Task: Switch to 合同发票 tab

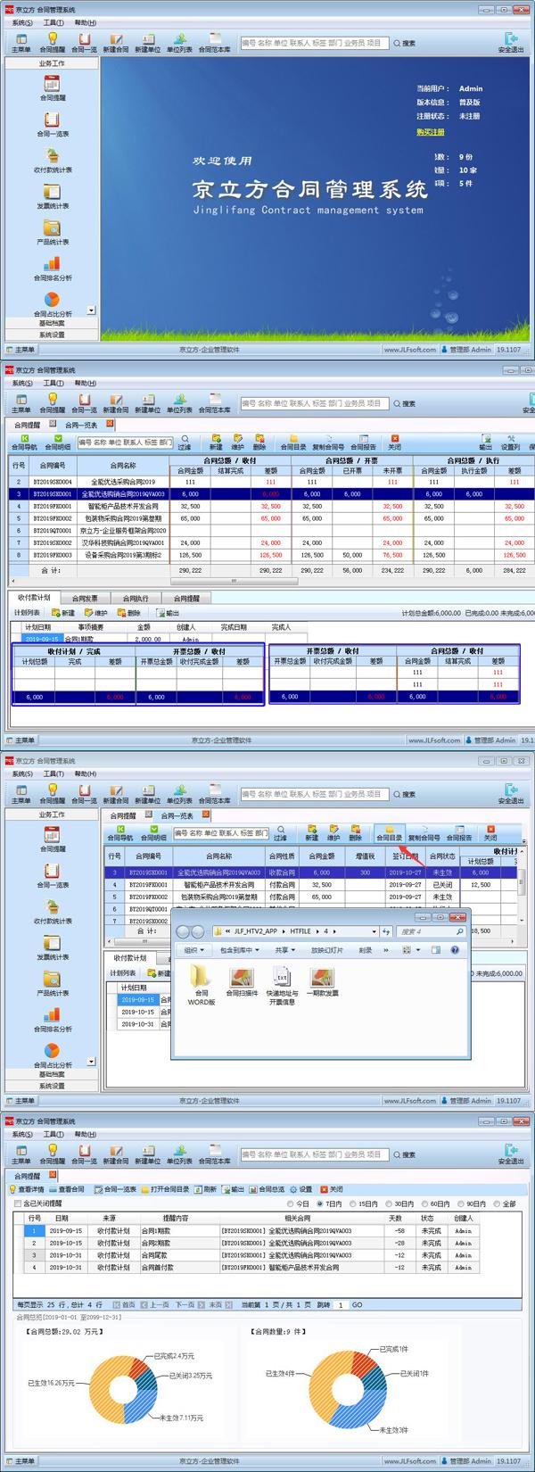Action: (x=86, y=598)
